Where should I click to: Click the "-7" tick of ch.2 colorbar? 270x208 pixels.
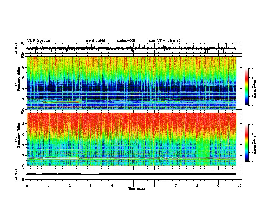[252, 161]
